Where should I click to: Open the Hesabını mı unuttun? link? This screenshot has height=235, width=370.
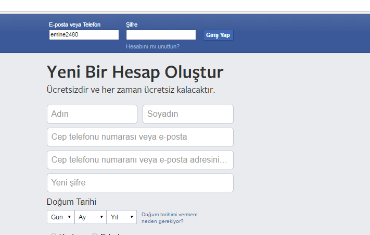[152, 46]
